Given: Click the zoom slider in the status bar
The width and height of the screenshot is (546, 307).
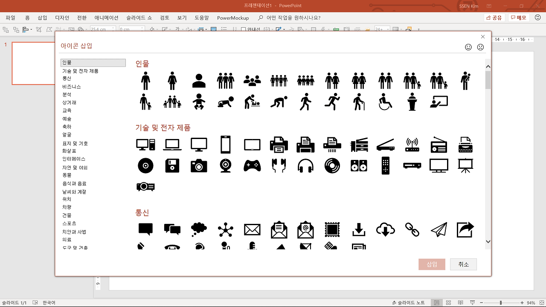Looking at the screenshot, I should point(500,303).
